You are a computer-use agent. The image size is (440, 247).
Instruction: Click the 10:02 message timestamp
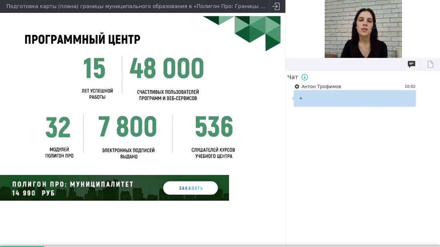tap(410, 86)
